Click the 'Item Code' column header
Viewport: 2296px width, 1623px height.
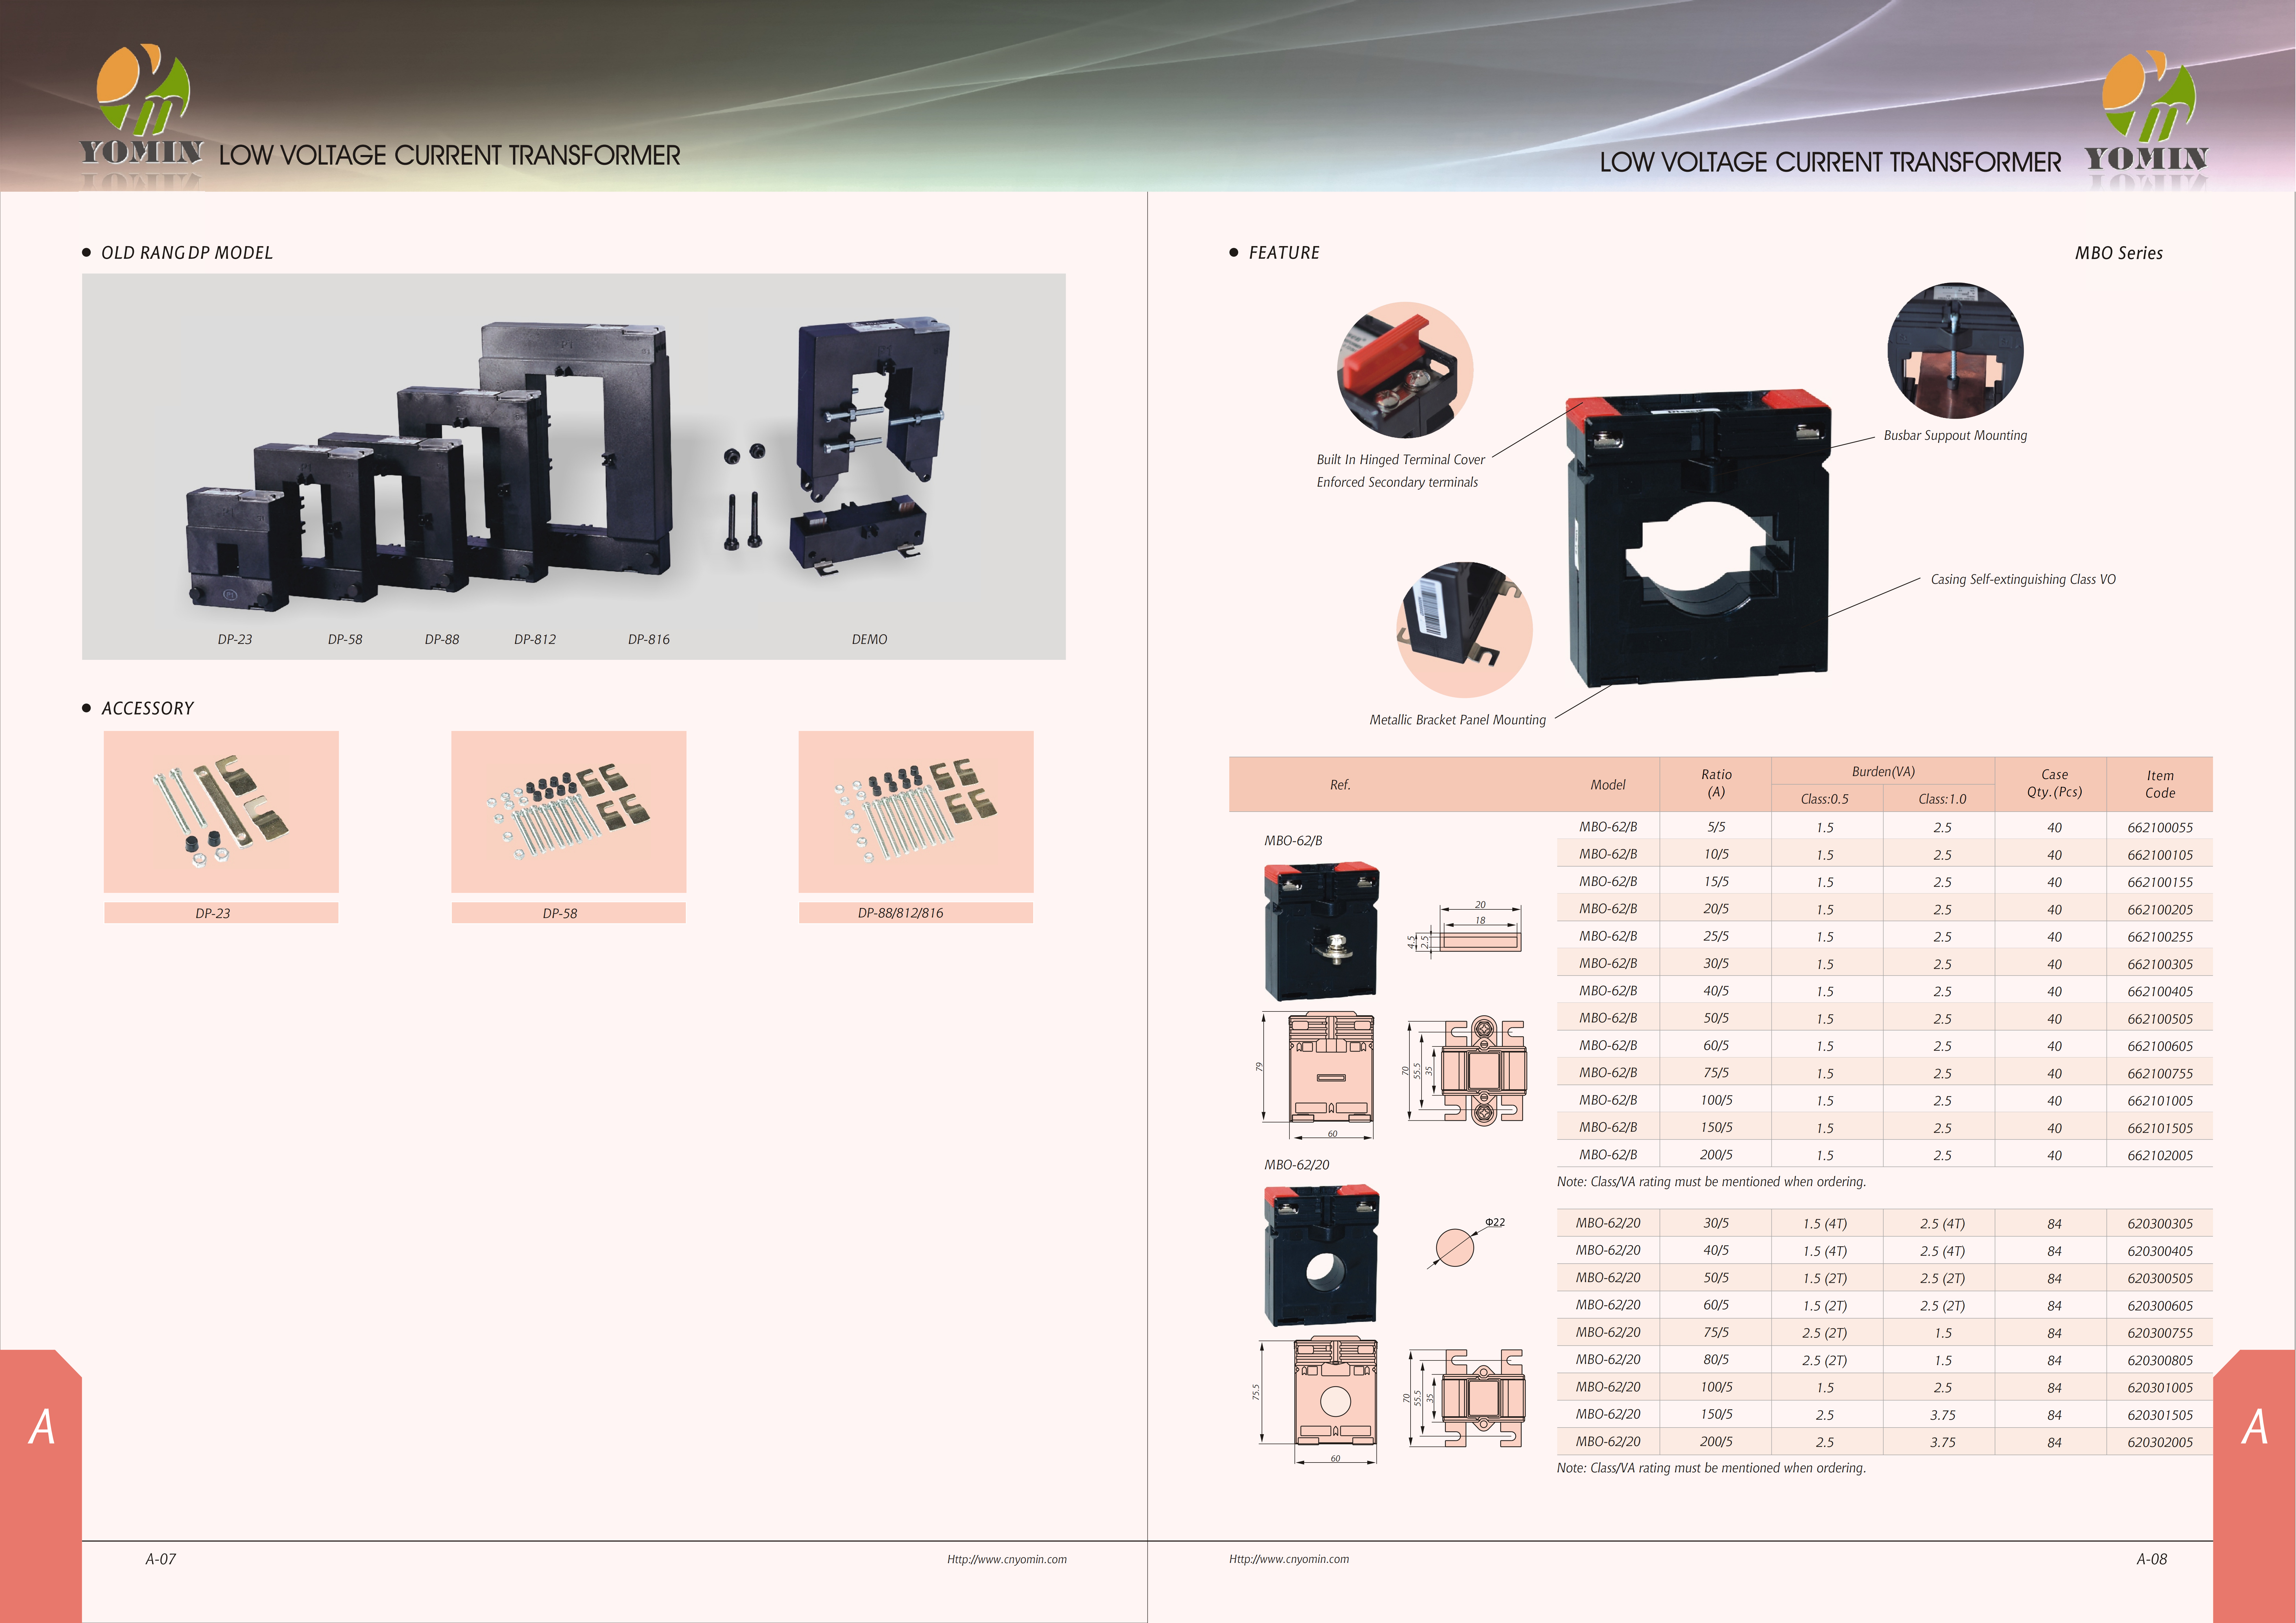[x=2160, y=784]
